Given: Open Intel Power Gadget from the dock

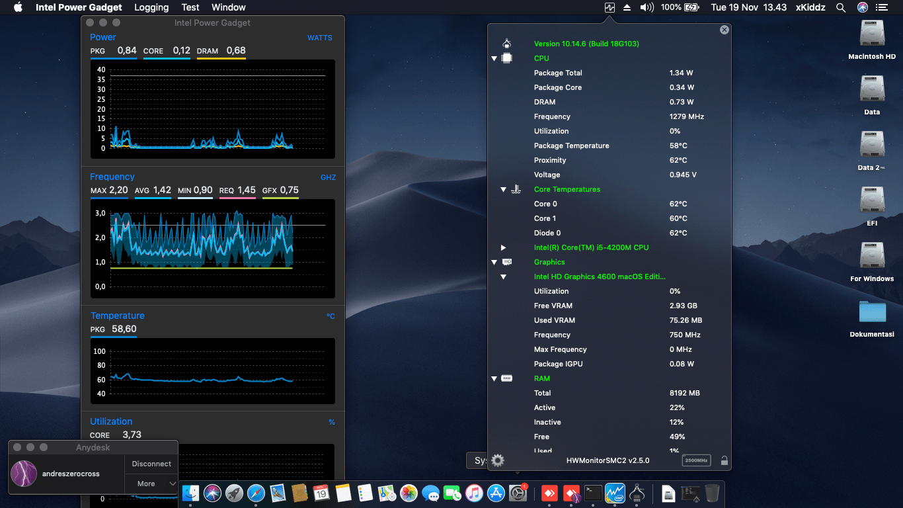Looking at the screenshot, I should coord(615,493).
